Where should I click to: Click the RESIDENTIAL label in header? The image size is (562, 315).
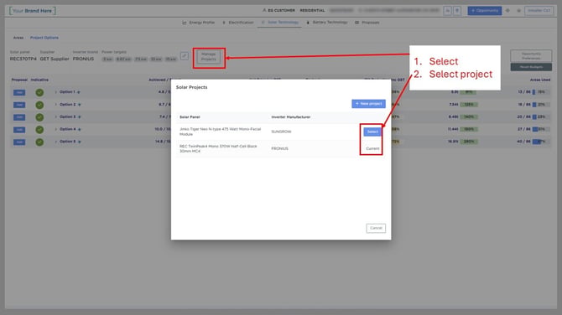[312, 10]
